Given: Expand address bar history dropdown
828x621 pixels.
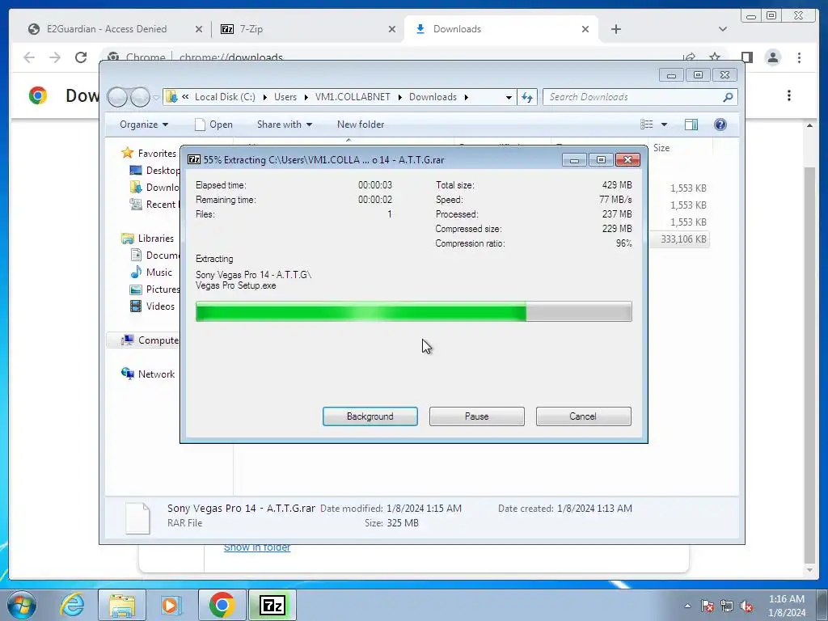Looking at the screenshot, I should [x=509, y=97].
